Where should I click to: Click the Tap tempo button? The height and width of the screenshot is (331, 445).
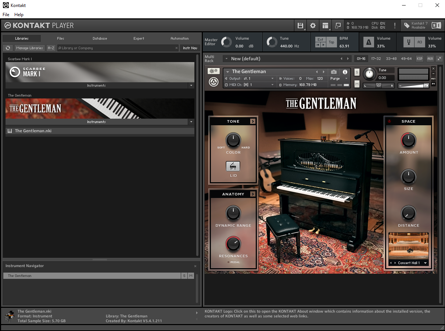[331, 42]
